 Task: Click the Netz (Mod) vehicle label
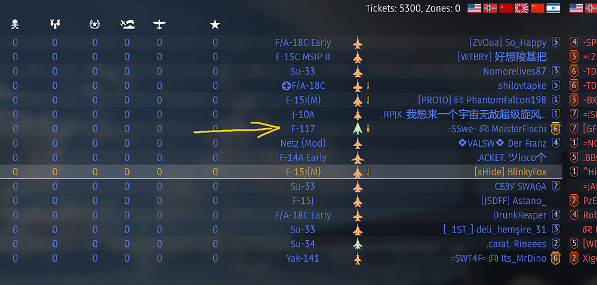[x=303, y=143]
